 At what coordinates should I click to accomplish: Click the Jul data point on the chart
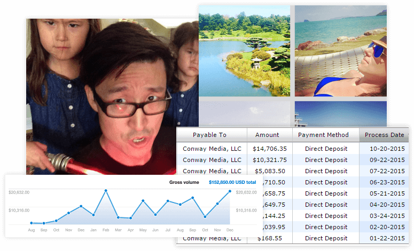tap(168, 201)
